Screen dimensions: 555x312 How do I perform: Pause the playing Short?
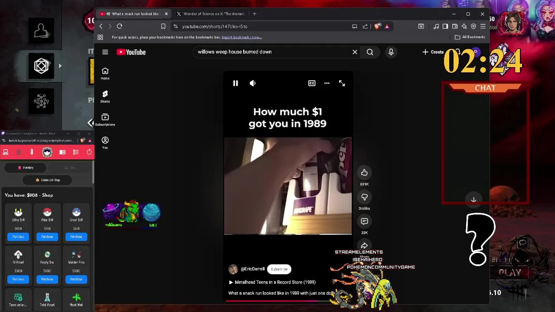[235, 83]
